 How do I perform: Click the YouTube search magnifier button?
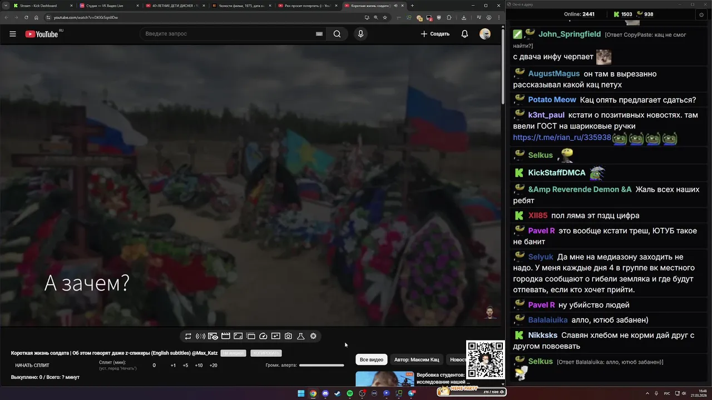[x=337, y=34]
